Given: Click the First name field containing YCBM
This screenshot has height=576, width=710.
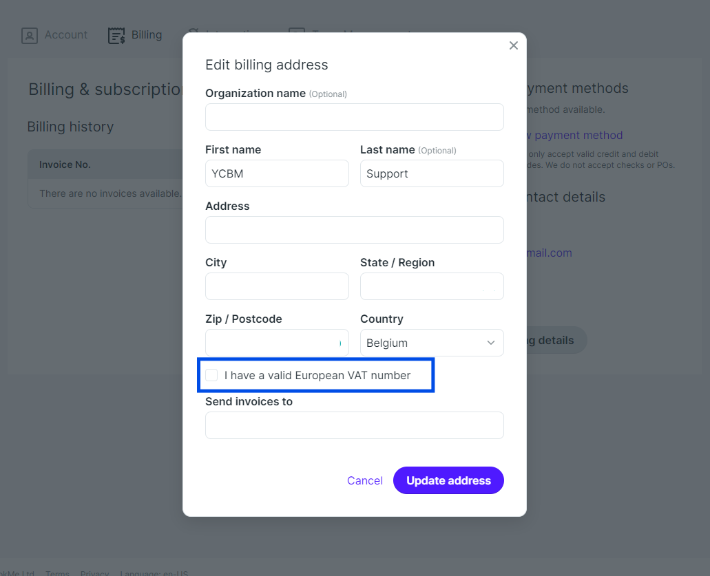Looking at the screenshot, I should click(x=277, y=173).
